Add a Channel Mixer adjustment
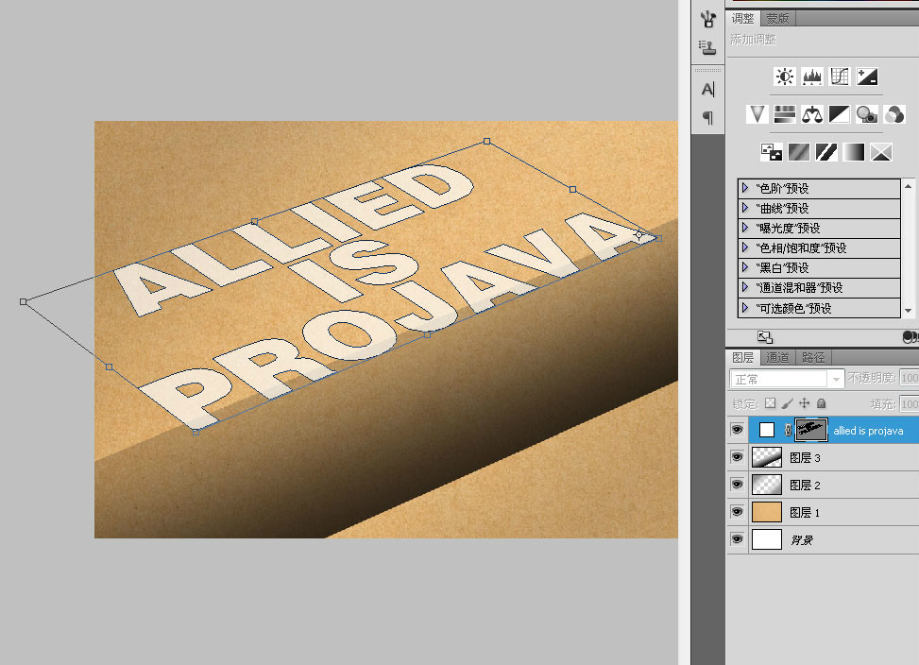Screen dimensions: 919x665 click(893, 114)
